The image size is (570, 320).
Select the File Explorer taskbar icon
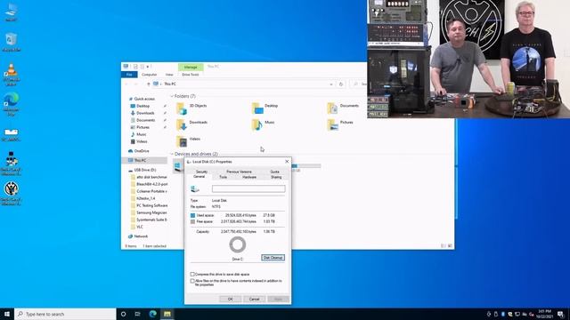click(167, 314)
